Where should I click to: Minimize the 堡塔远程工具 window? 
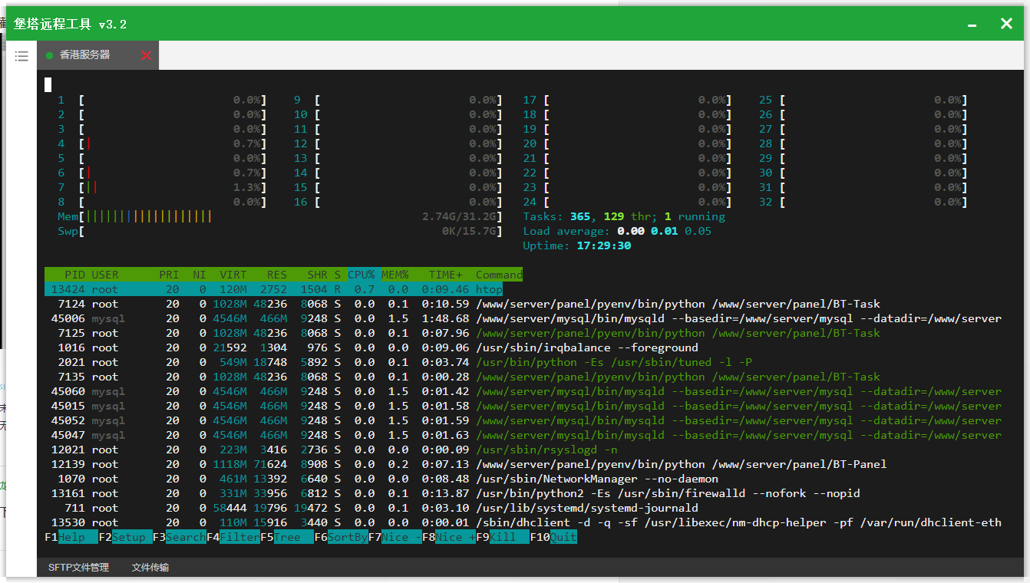(972, 25)
